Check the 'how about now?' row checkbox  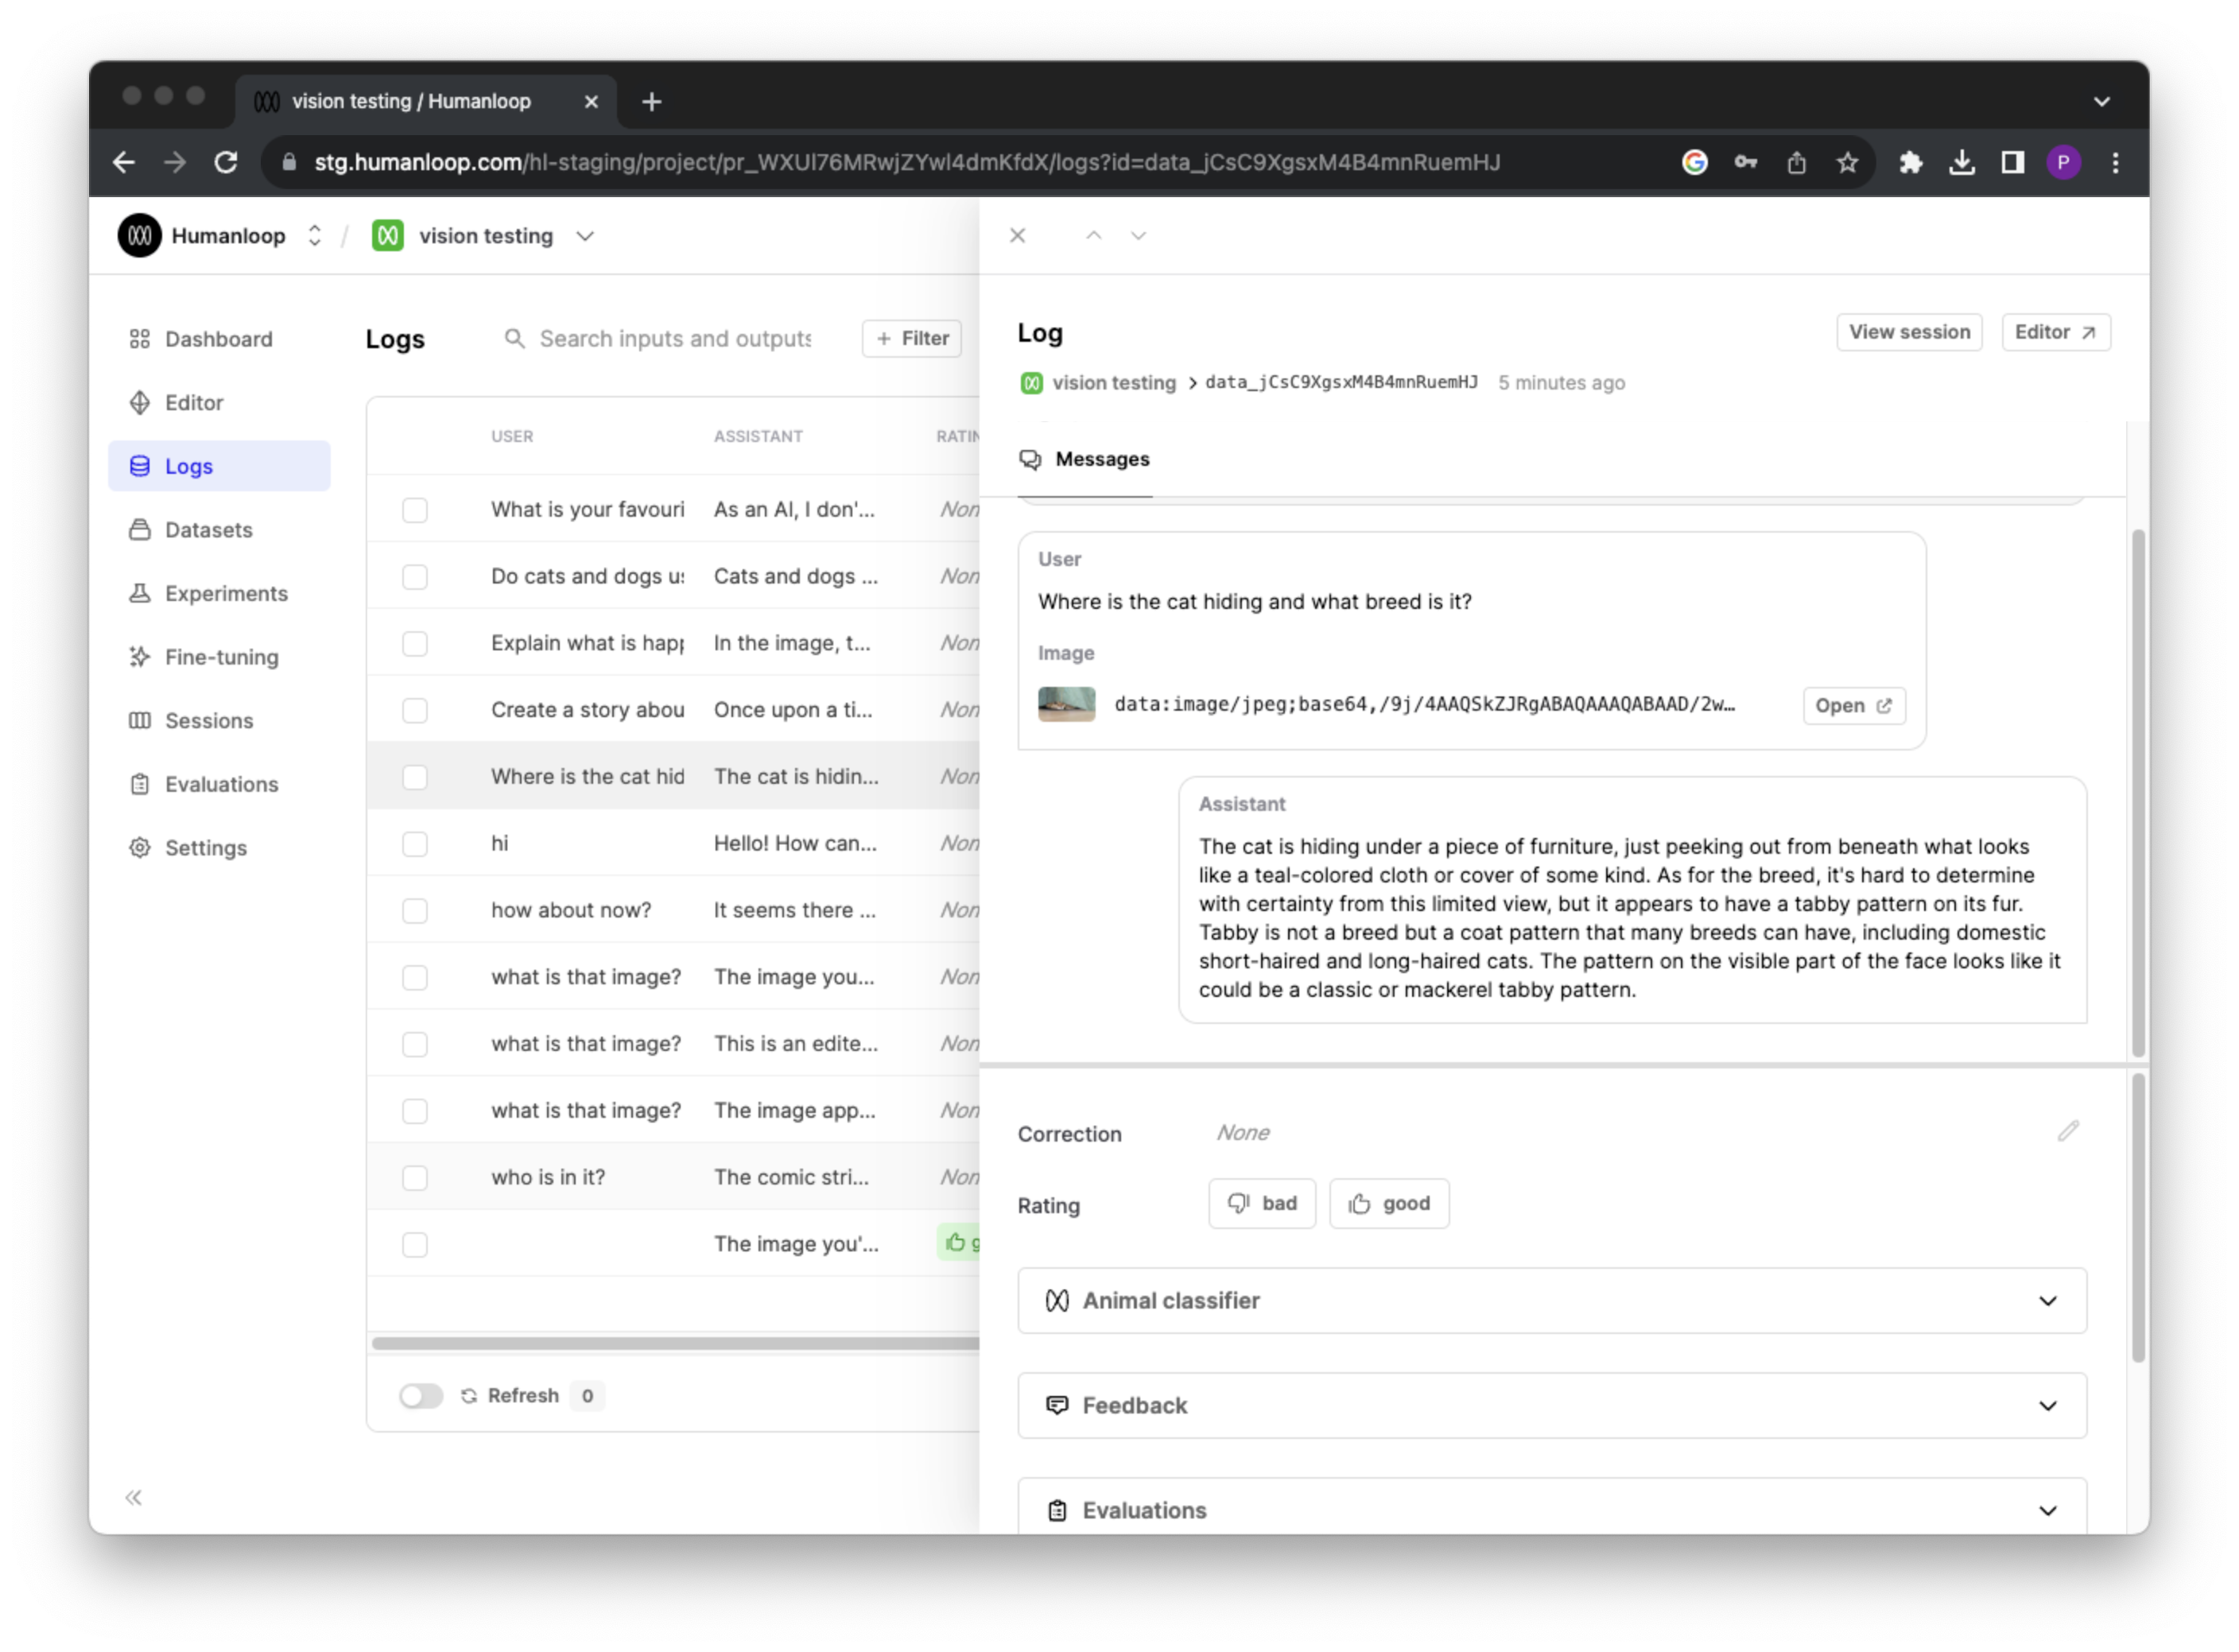click(x=415, y=911)
